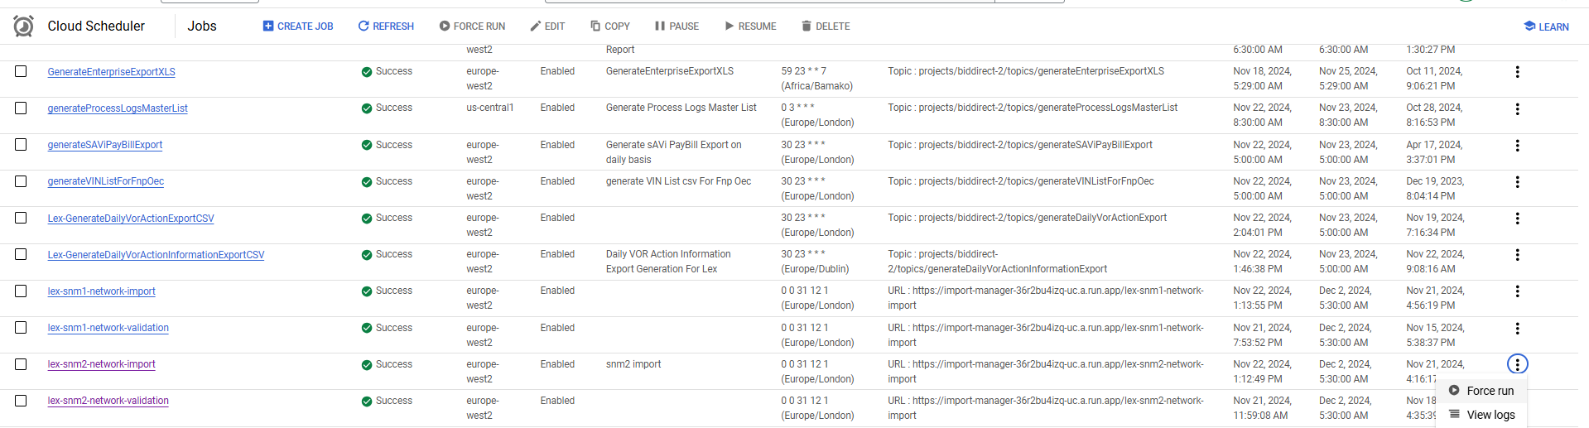Click the Jobs page heading
The image size is (1589, 428).
tap(202, 26)
